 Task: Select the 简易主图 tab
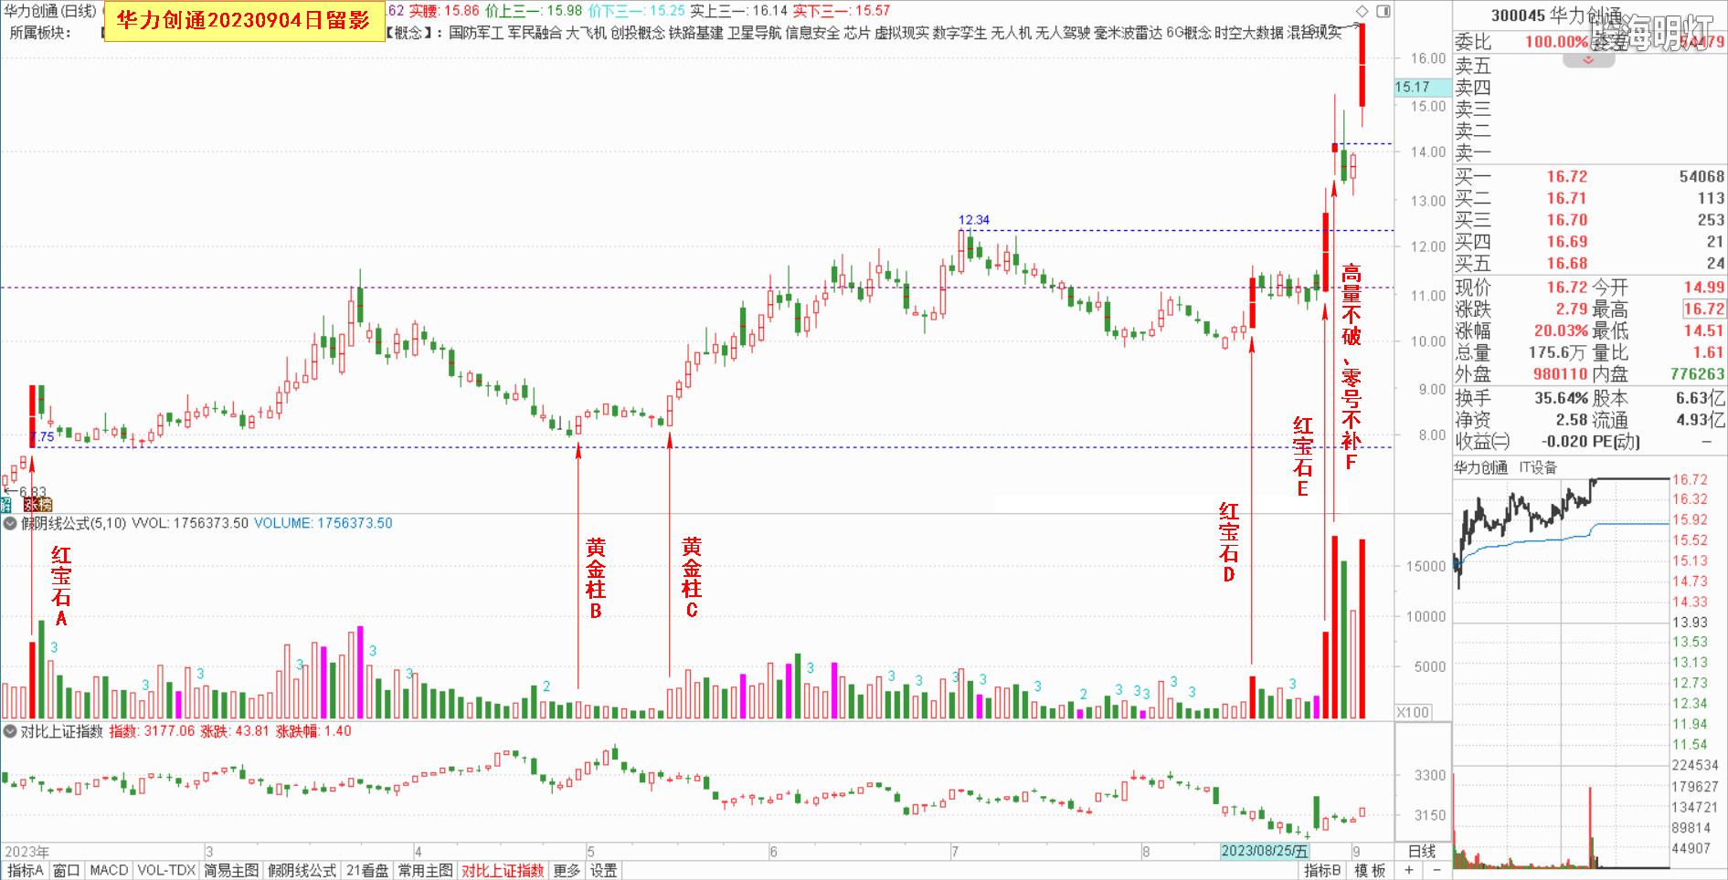(x=231, y=871)
